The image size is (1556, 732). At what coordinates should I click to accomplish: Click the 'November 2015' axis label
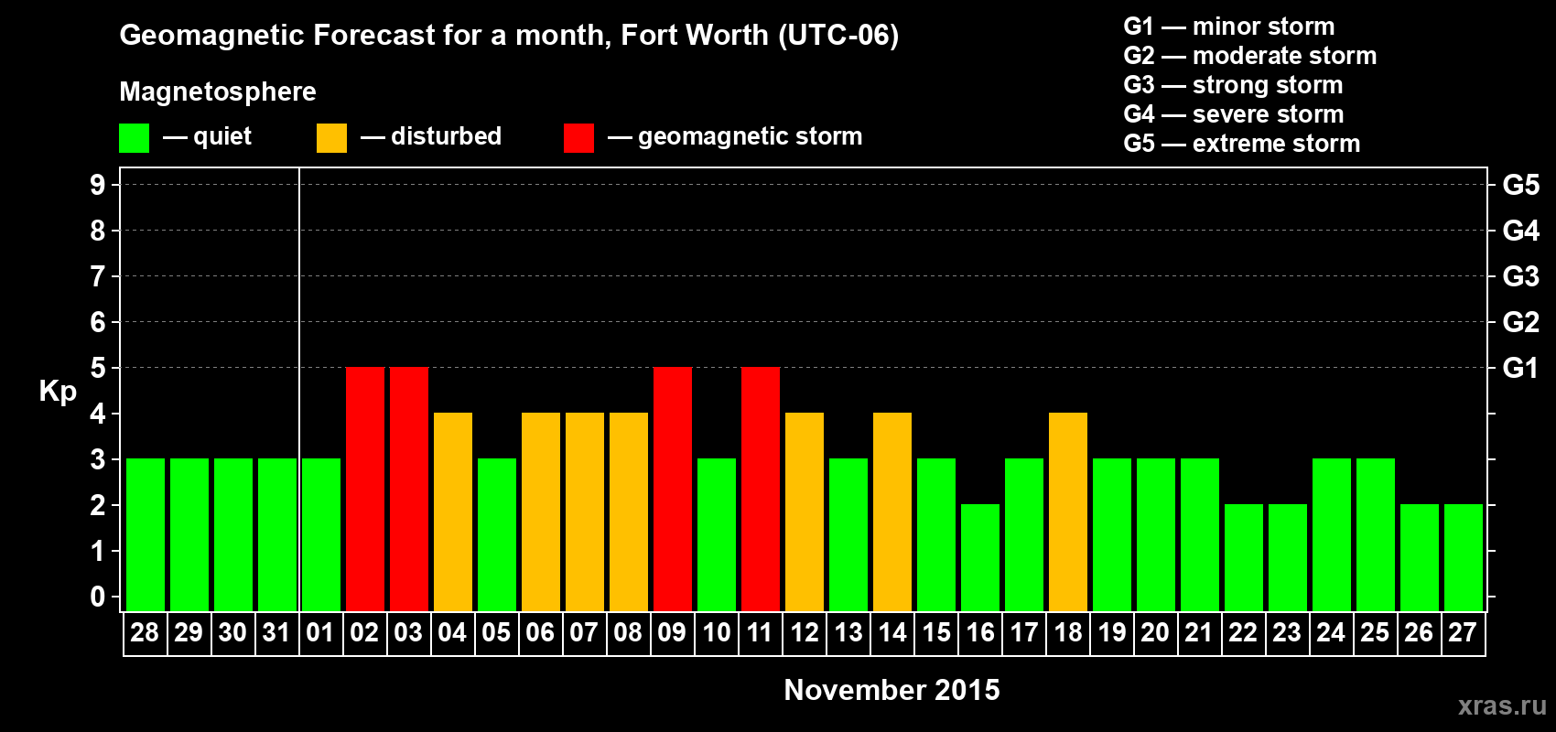point(892,690)
